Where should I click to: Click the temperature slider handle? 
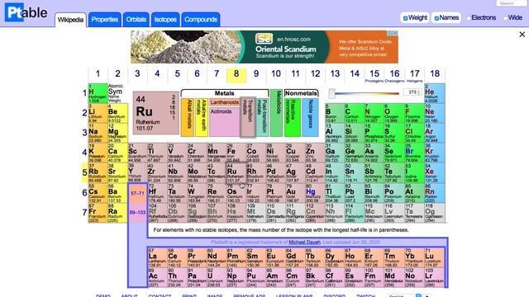pos(332,93)
